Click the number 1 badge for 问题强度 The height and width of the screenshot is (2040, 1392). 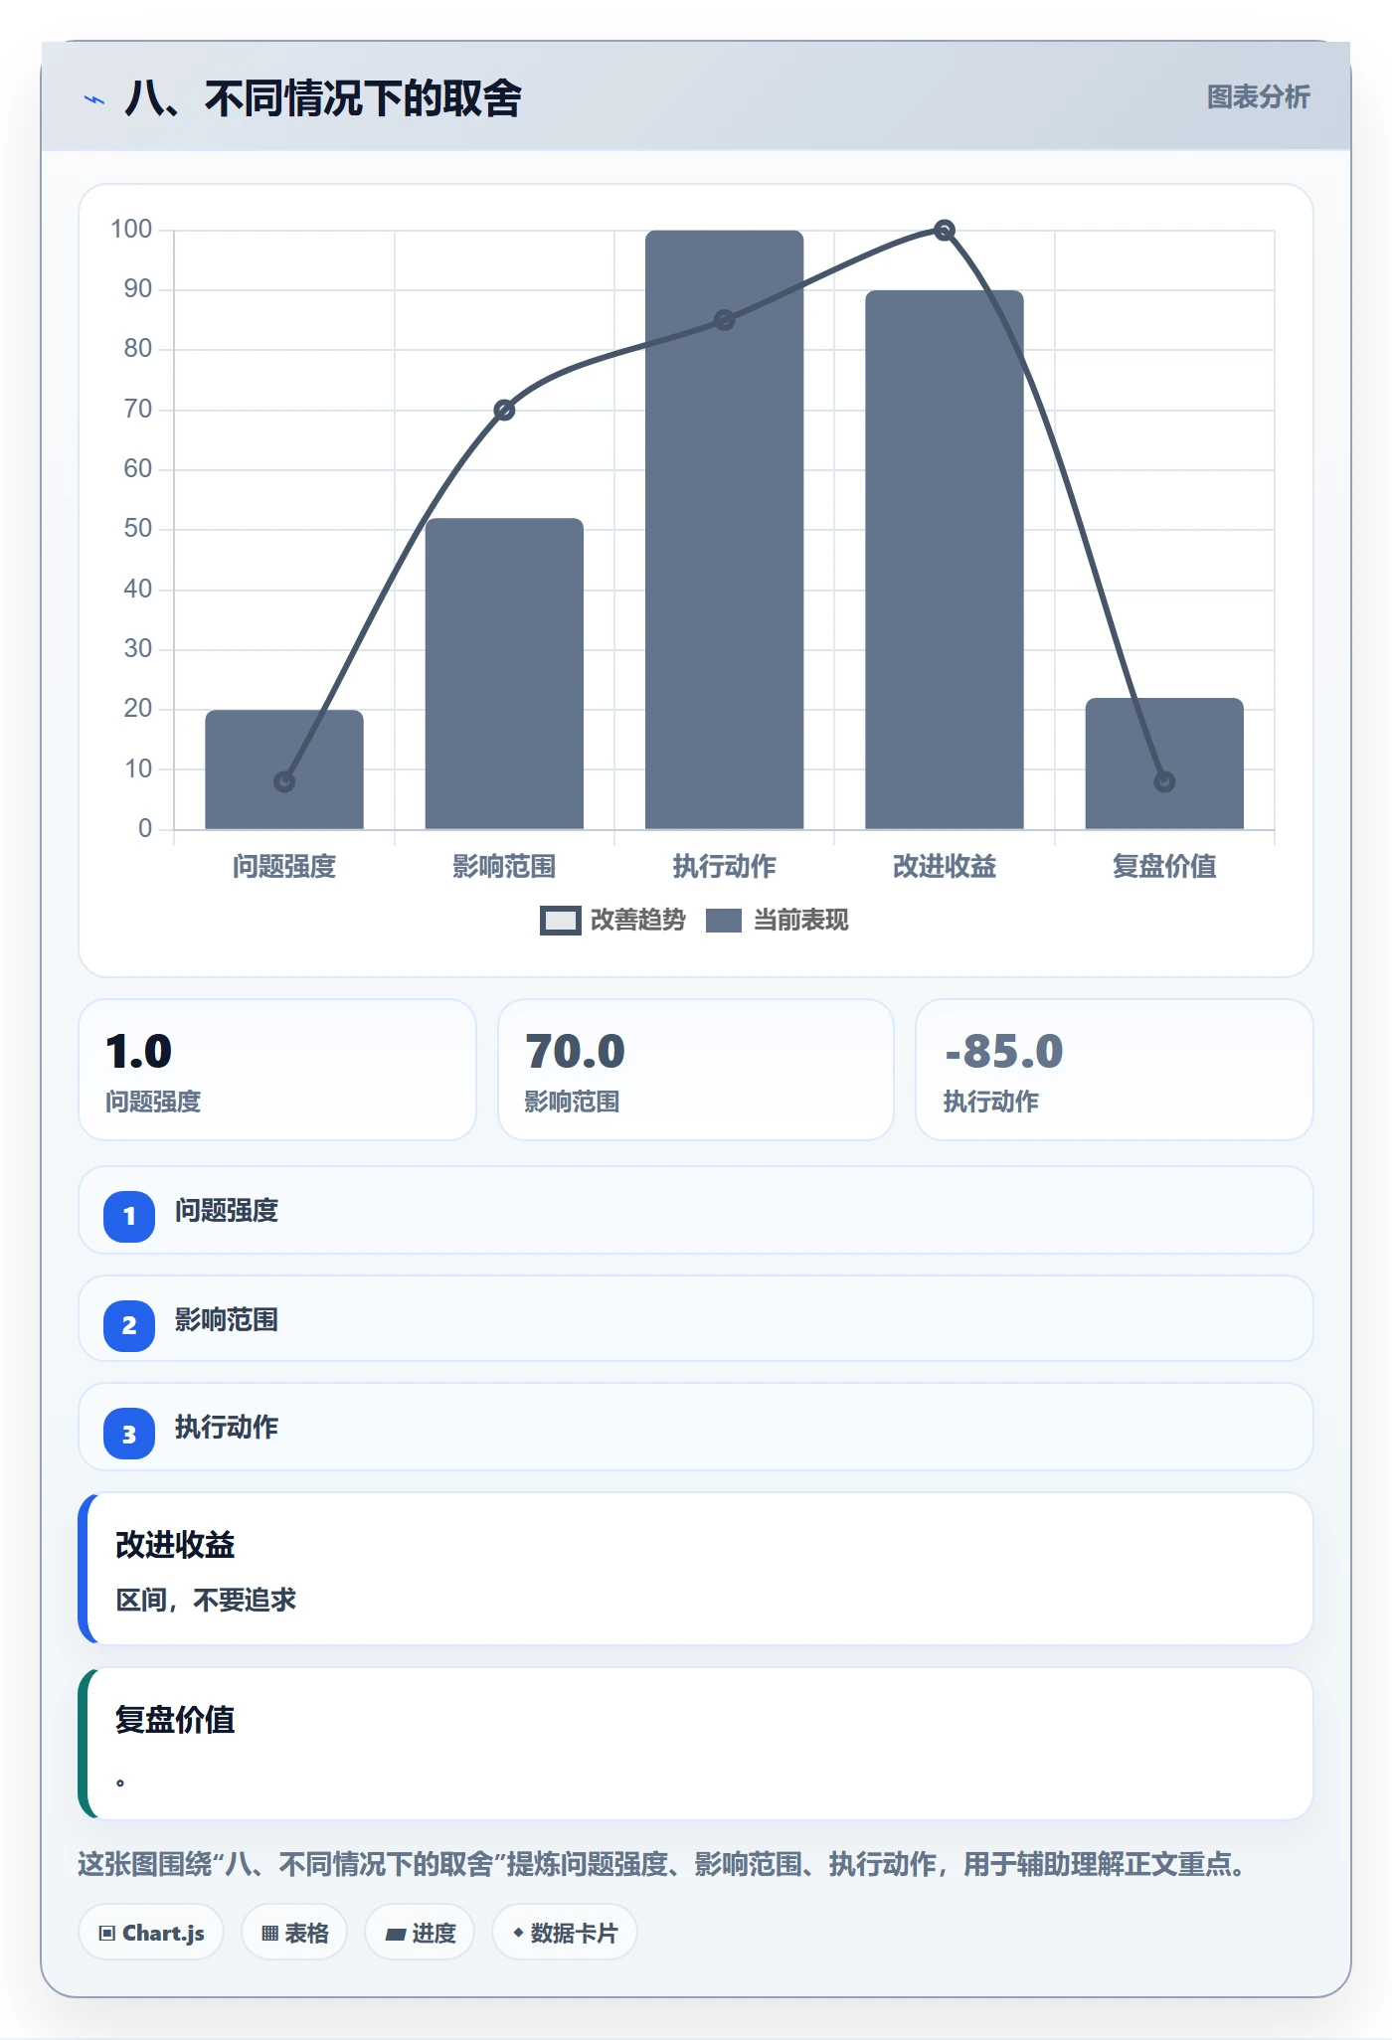129,1216
